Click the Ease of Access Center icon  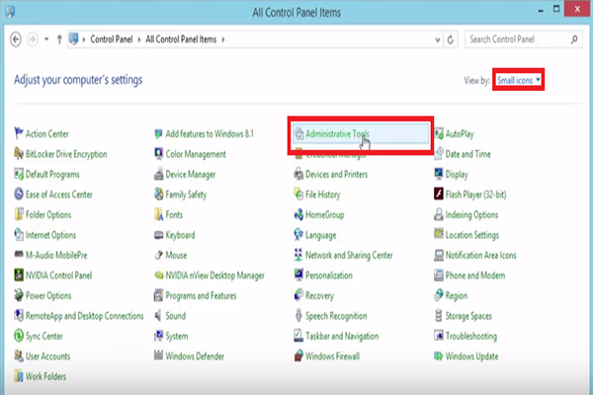click(19, 195)
